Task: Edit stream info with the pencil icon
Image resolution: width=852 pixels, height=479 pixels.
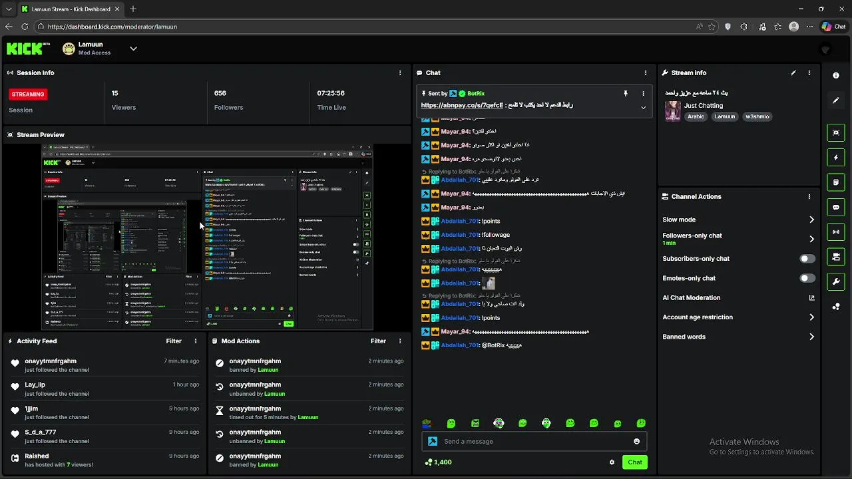Action: [x=793, y=73]
